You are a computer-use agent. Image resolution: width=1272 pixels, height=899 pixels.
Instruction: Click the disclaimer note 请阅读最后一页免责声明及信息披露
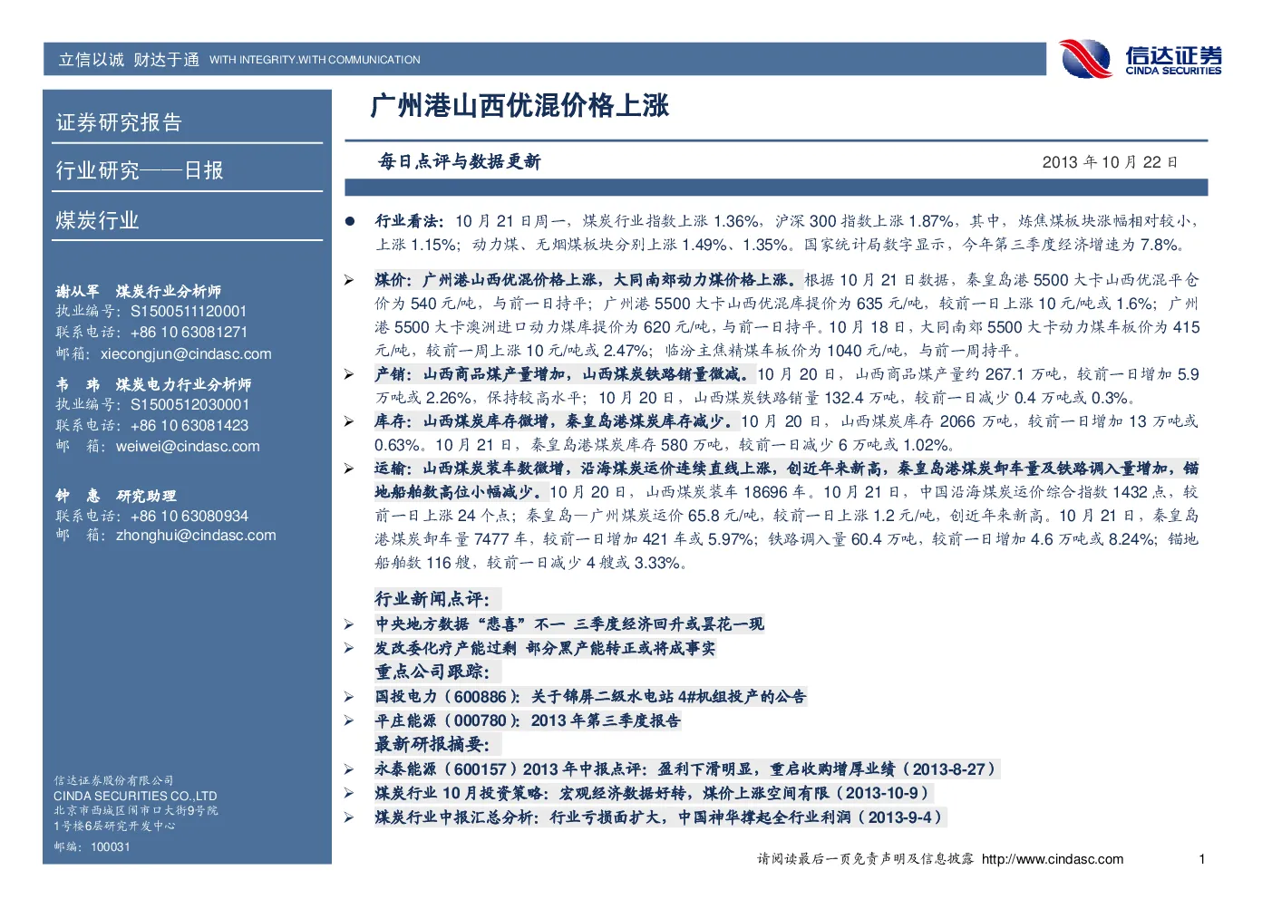[x=866, y=859]
